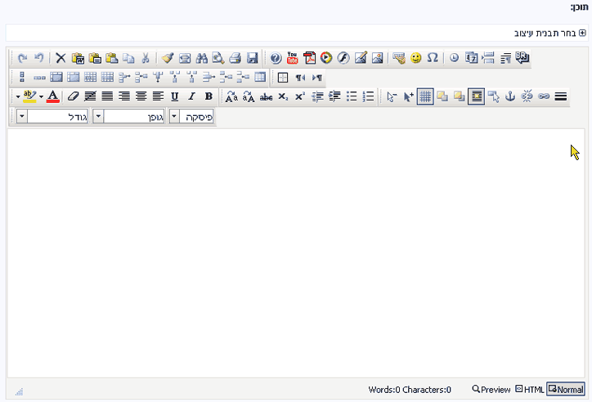This screenshot has height=402, width=592.
Task: Switch to HTML view tab
Action: tap(530, 389)
